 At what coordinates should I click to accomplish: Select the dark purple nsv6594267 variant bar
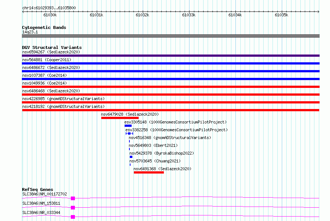tap(171, 56)
